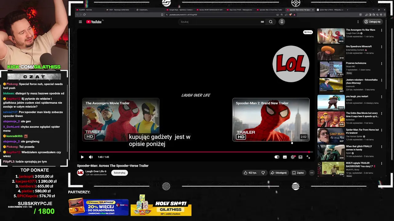The width and height of the screenshot is (394, 221).
Task: Open options for Przerwa techniczna video
Action: click(x=381, y=64)
